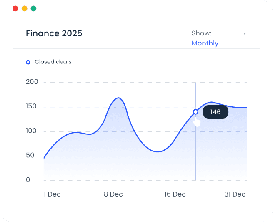Viewport: 273px width, 222px height.
Task: Click the Show: label
Action: (201, 33)
